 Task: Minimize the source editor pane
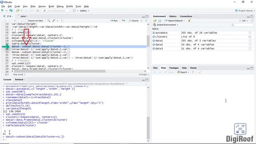143,17
